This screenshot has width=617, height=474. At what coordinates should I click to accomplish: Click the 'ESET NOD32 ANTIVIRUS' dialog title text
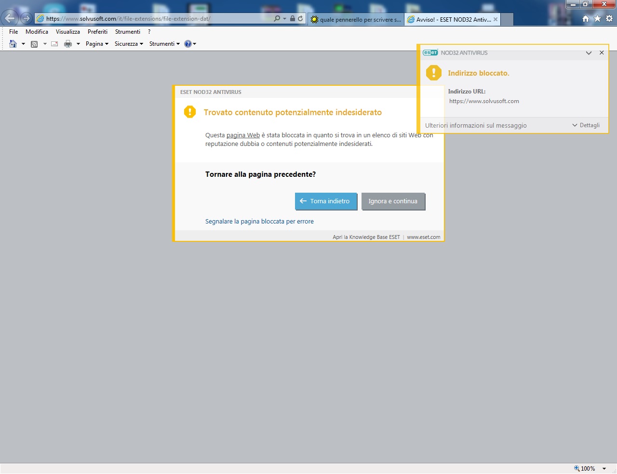(x=211, y=92)
